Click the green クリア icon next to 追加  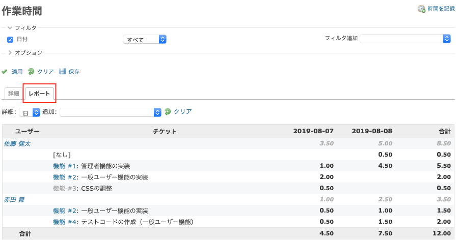pyautogui.click(x=168, y=112)
